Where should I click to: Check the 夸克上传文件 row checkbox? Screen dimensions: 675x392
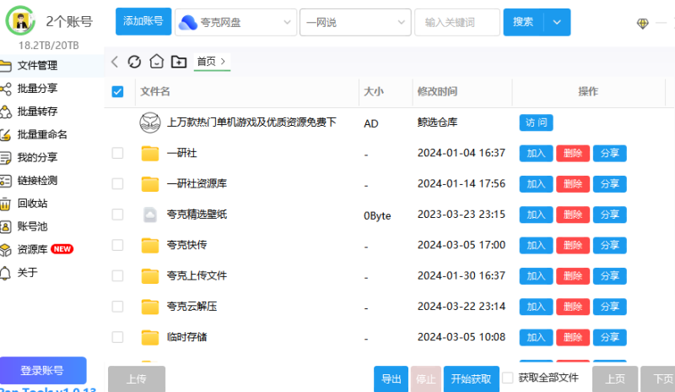coord(117,275)
